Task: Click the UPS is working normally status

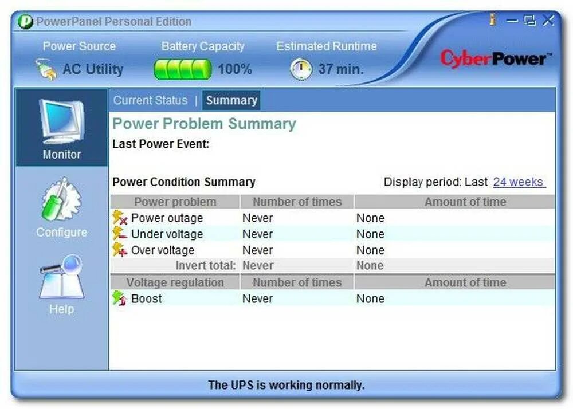Action: (286, 385)
